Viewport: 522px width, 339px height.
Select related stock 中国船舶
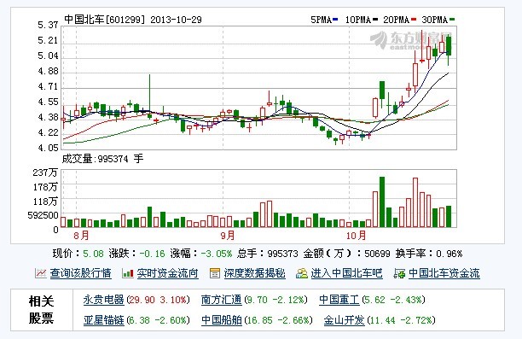pos(222,320)
